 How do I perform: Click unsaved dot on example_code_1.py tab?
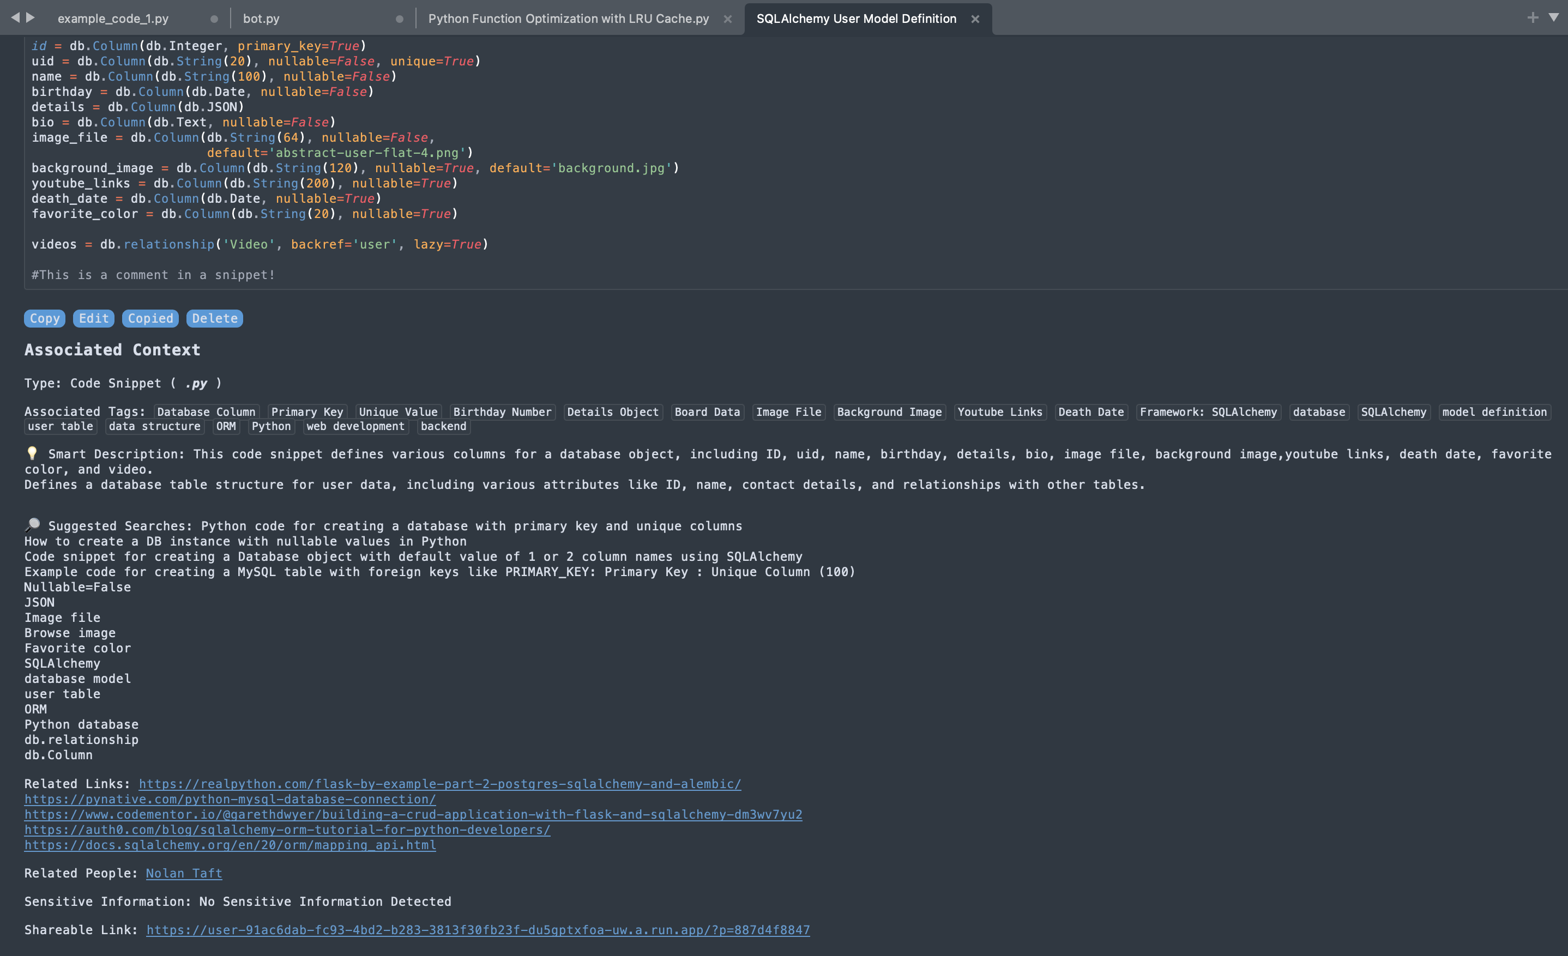tap(214, 19)
